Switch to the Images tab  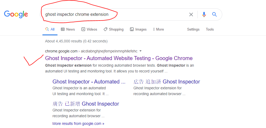click(x=138, y=29)
